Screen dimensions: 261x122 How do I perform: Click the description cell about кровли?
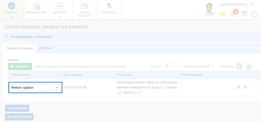point(147,87)
